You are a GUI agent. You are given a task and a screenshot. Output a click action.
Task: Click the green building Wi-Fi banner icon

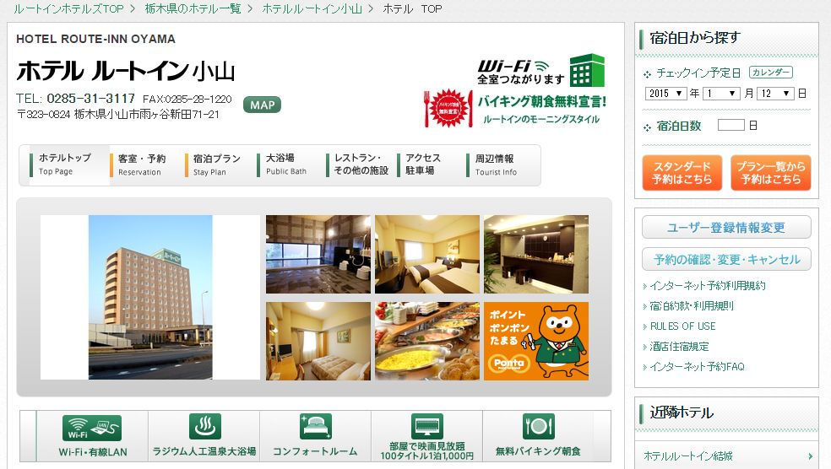[x=587, y=70]
